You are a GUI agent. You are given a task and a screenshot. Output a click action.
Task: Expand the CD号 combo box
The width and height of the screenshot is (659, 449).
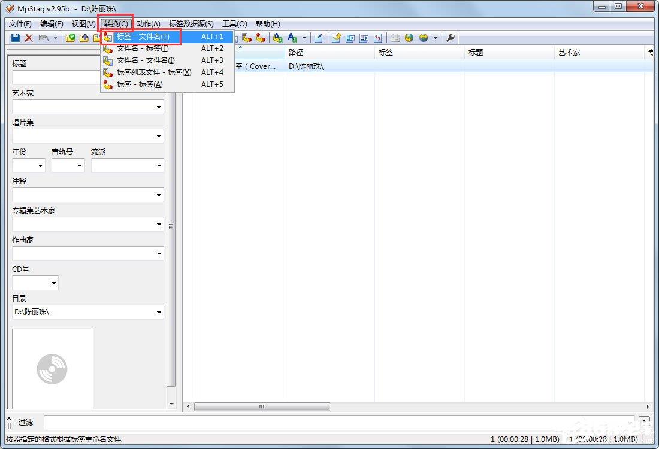point(53,283)
